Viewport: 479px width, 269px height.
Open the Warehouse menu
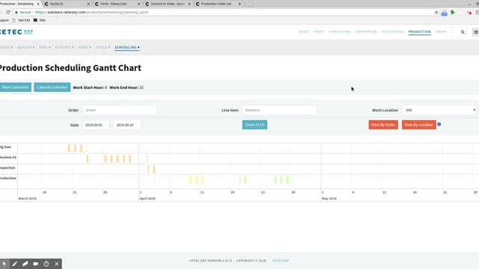pos(366,31)
